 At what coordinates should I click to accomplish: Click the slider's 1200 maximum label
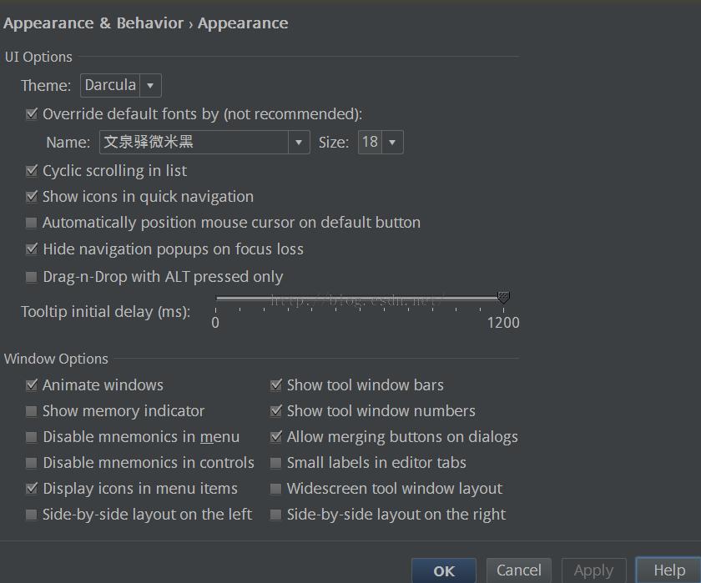[x=503, y=323]
